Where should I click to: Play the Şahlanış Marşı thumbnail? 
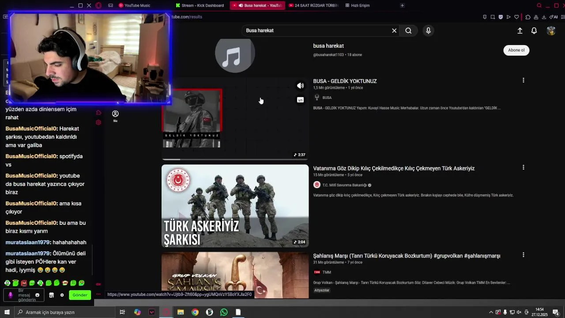click(235, 275)
